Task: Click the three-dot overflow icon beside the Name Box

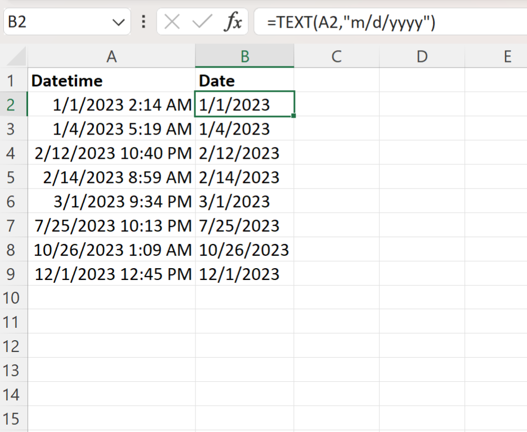Action: (x=144, y=21)
